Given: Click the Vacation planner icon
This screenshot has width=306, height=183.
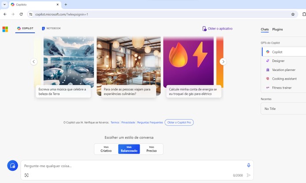Looking at the screenshot, I should (268, 70).
